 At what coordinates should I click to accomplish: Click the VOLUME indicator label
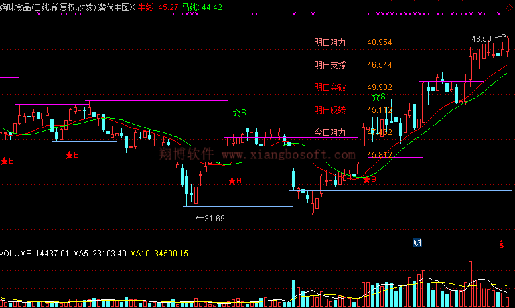pyautogui.click(x=16, y=254)
